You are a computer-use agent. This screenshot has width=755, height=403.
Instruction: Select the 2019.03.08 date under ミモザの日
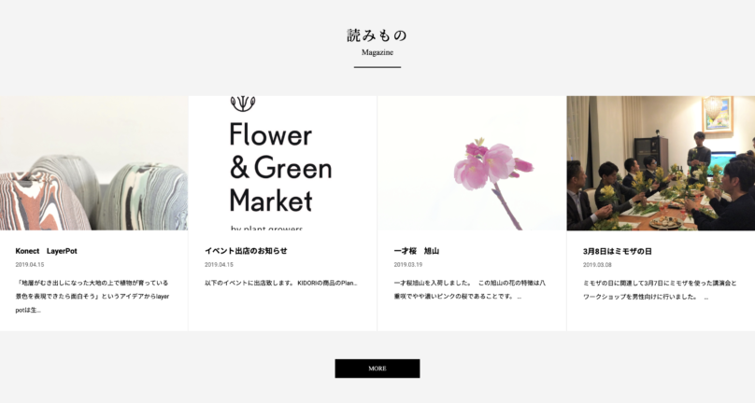[597, 265]
